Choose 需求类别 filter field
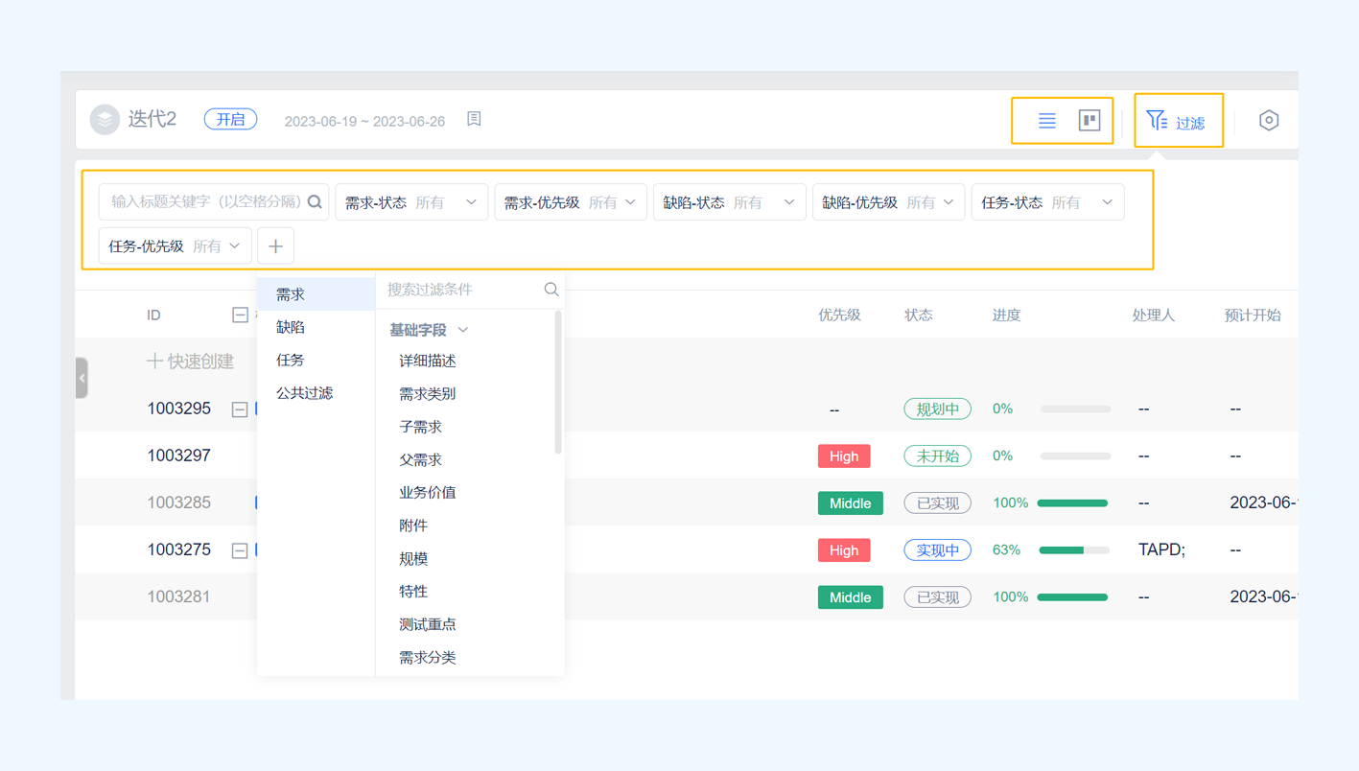1359x771 pixels. (428, 394)
